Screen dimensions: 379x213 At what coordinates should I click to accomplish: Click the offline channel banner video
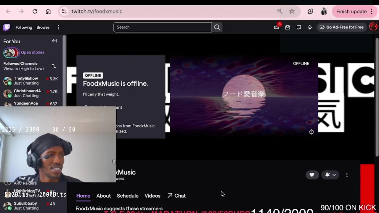click(244, 97)
